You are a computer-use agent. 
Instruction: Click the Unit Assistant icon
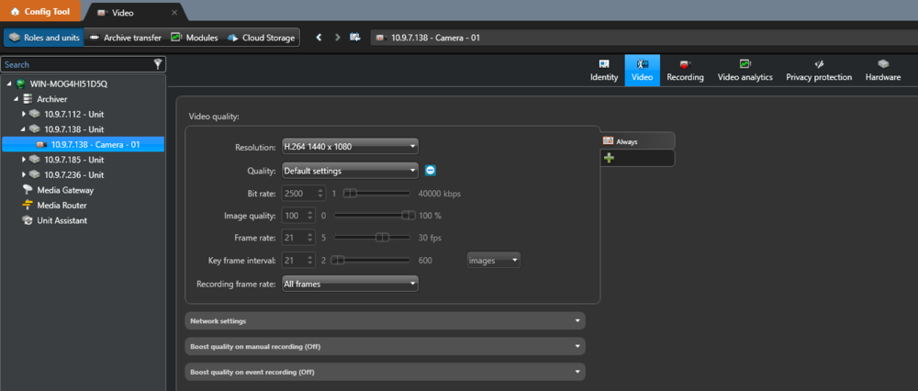pos(28,220)
